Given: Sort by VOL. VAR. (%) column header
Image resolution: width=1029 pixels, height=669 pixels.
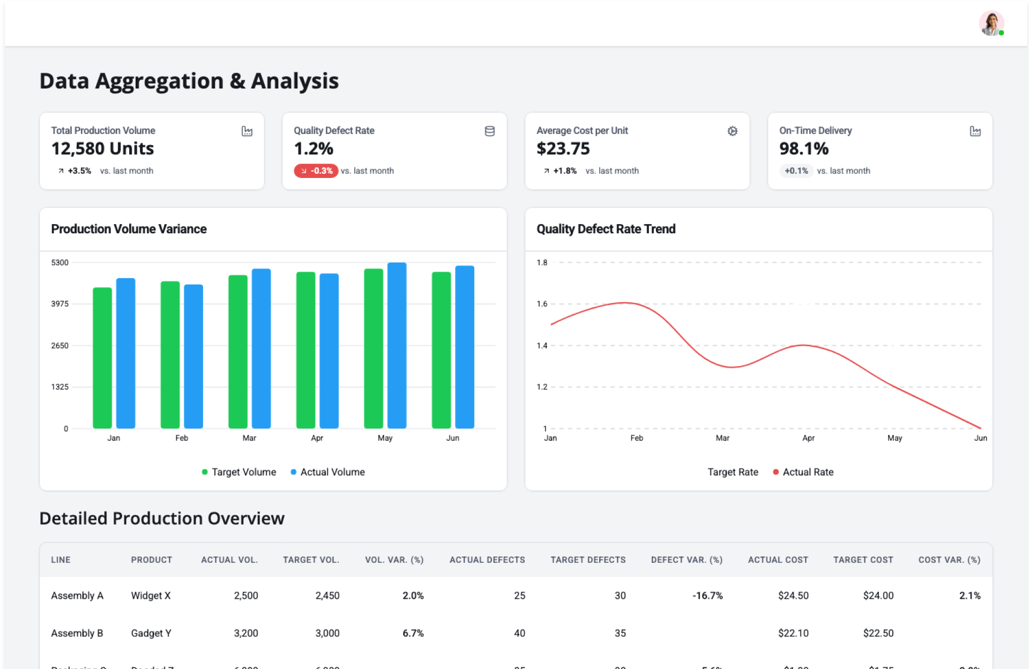Looking at the screenshot, I should (394, 560).
